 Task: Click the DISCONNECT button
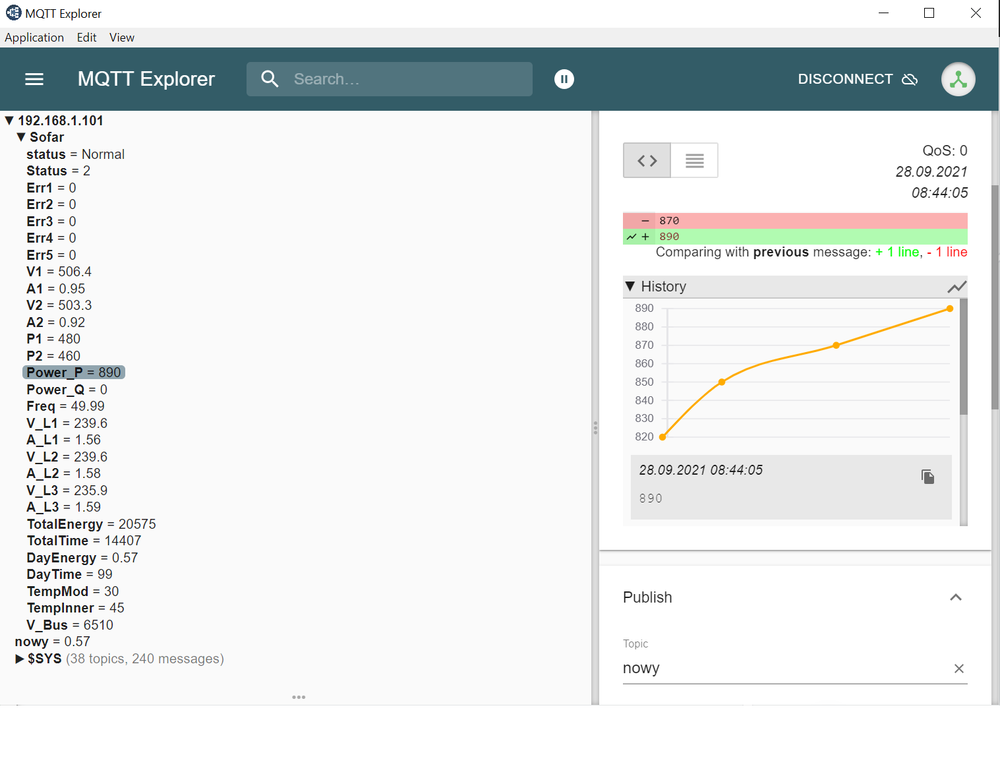(858, 79)
